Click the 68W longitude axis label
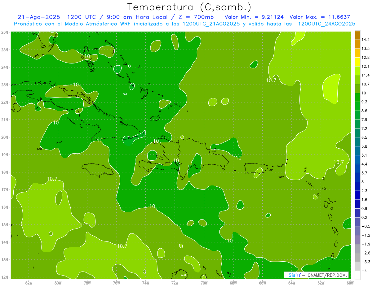 pyautogui.click(x=233, y=283)
